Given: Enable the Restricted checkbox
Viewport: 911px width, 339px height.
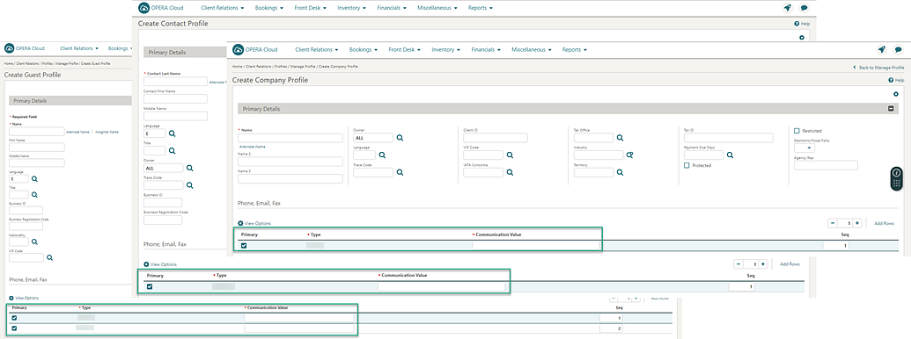Looking at the screenshot, I should (x=797, y=131).
